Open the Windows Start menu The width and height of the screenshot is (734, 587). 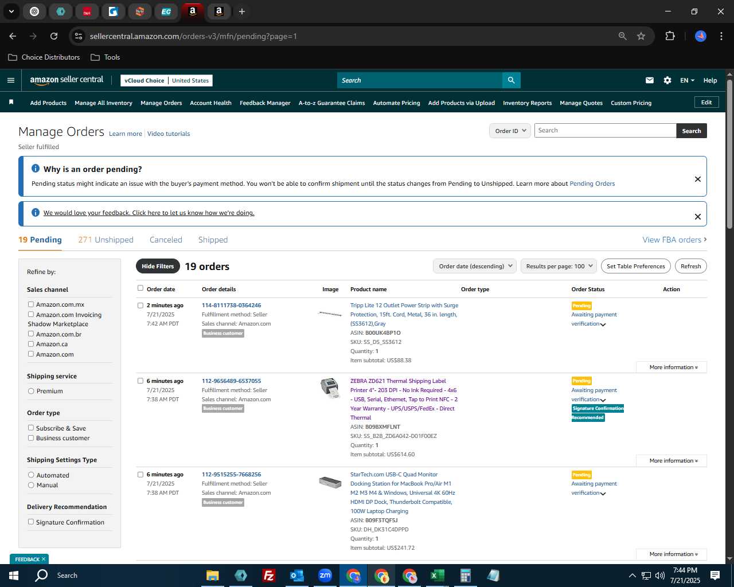[x=14, y=576]
